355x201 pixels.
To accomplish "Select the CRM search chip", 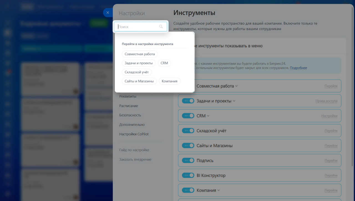I will click(164, 63).
